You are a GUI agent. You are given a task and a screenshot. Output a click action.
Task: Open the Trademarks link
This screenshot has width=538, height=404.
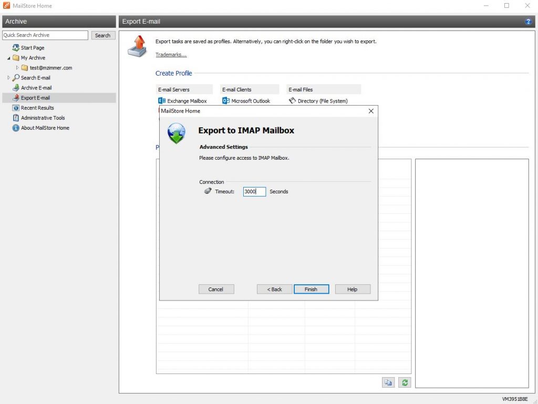[171, 55]
